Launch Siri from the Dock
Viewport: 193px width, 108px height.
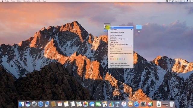point(28,104)
